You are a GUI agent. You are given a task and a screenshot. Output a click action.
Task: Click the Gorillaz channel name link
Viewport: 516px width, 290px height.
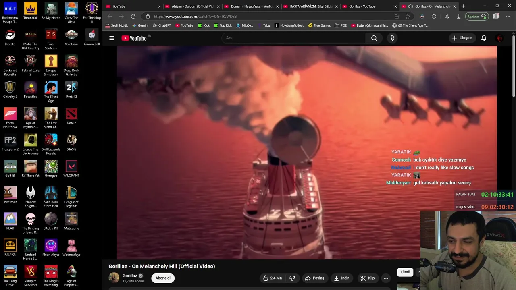click(130, 276)
